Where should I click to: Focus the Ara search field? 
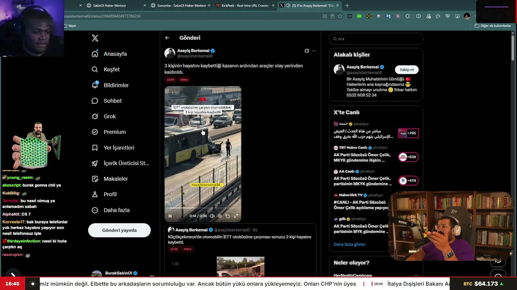pos(376,39)
